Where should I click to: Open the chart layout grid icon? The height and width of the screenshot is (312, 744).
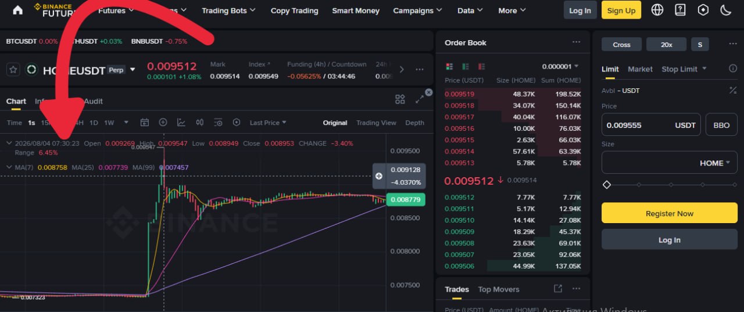[400, 99]
